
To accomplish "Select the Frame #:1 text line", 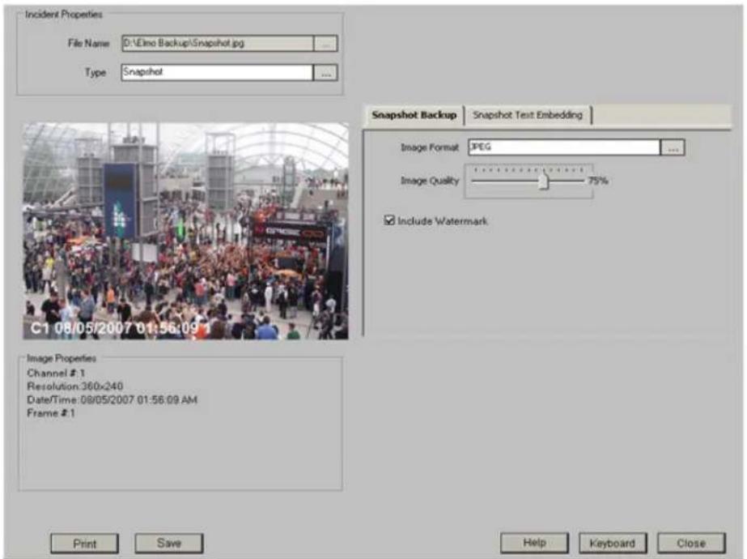I will pos(51,413).
